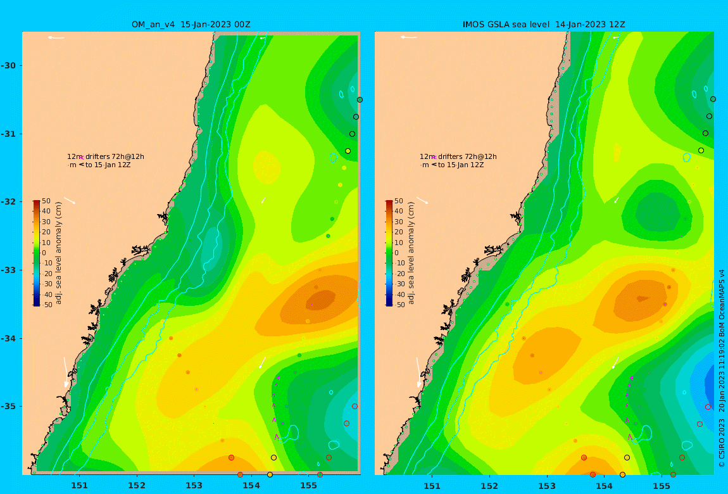Click 'to 15 Jan 12Z' legend text in left map
Screen dimensions: 728x494
tap(108, 165)
